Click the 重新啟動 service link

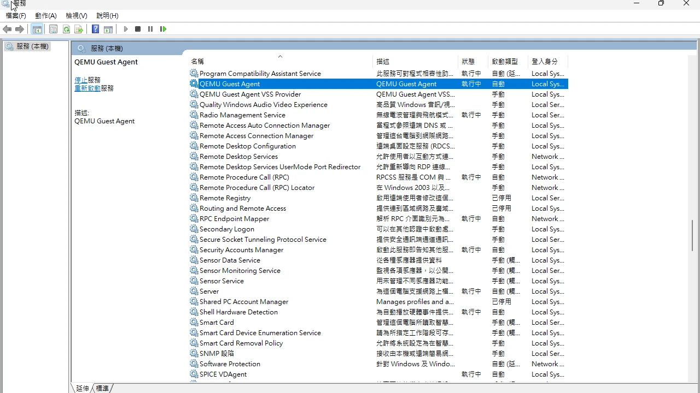tap(87, 88)
